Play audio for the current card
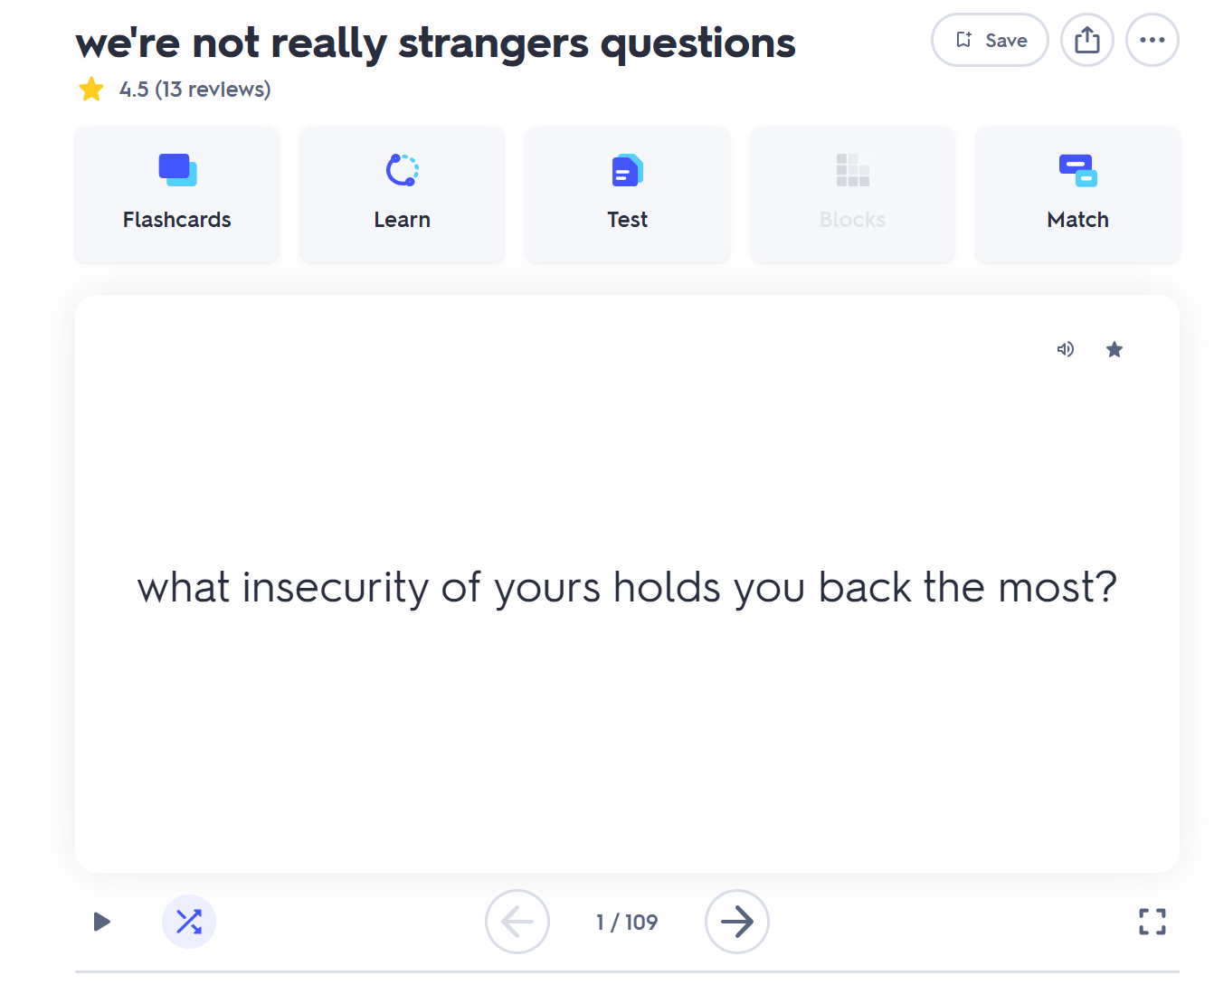 [1066, 349]
